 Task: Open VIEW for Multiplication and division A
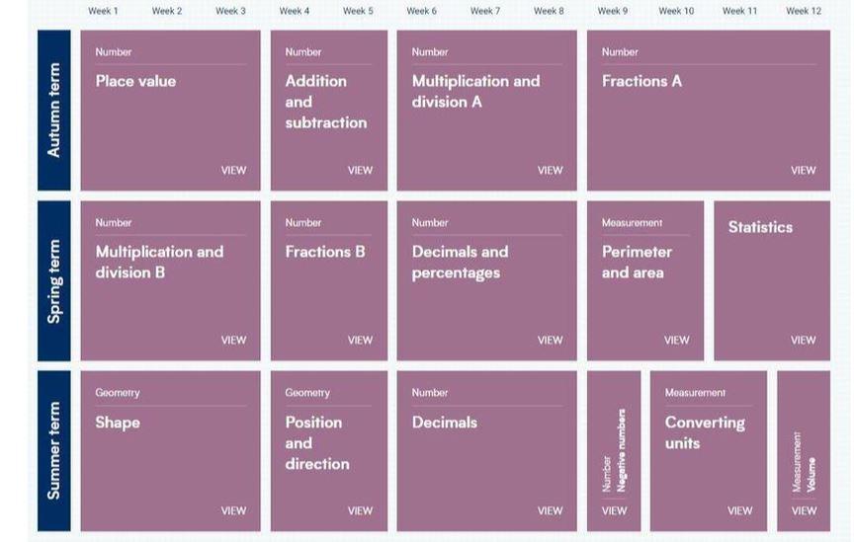coord(550,170)
